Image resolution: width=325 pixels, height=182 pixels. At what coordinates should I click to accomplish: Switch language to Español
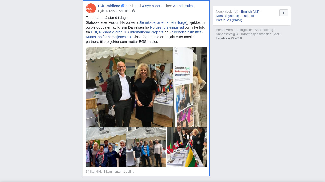click(248, 16)
